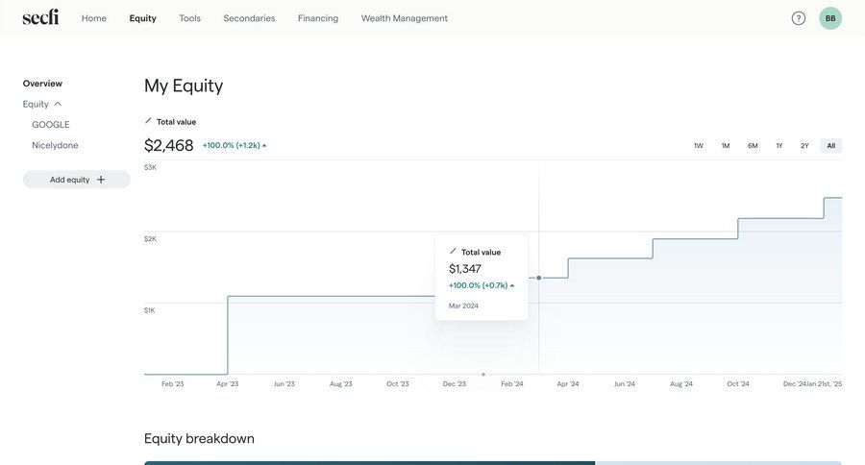Collapse the Equity sidebar section chevron

pos(58,104)
